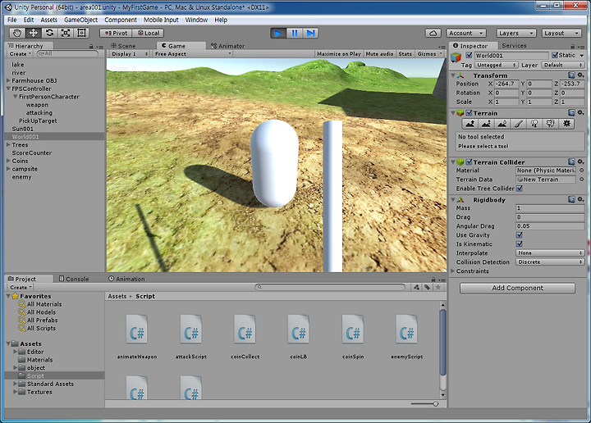Screen dimensions: 591x423
Task: Toggle Stats overlay
Action: coord(405,54)
